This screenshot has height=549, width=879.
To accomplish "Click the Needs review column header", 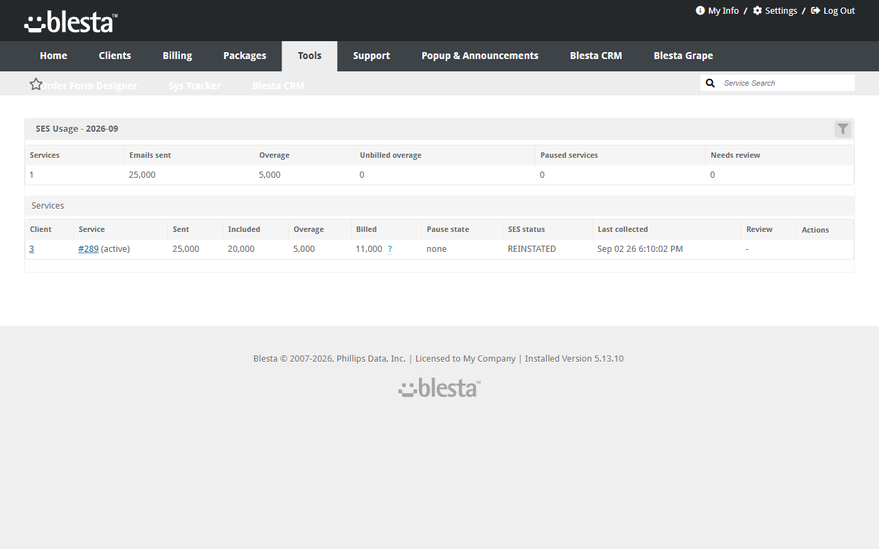I will tap(735, 155).
